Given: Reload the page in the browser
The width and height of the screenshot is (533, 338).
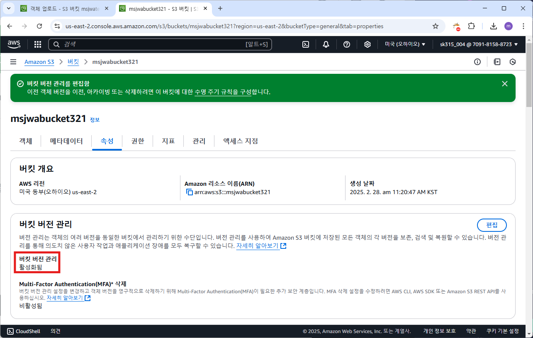Looking at the screenshot, I should (x=39, y=26).
